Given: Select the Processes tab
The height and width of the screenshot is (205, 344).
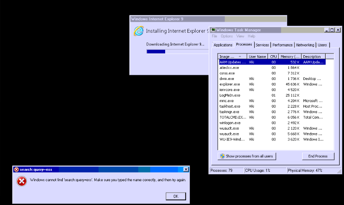Looking at the screenshot, I should (244, 44).
